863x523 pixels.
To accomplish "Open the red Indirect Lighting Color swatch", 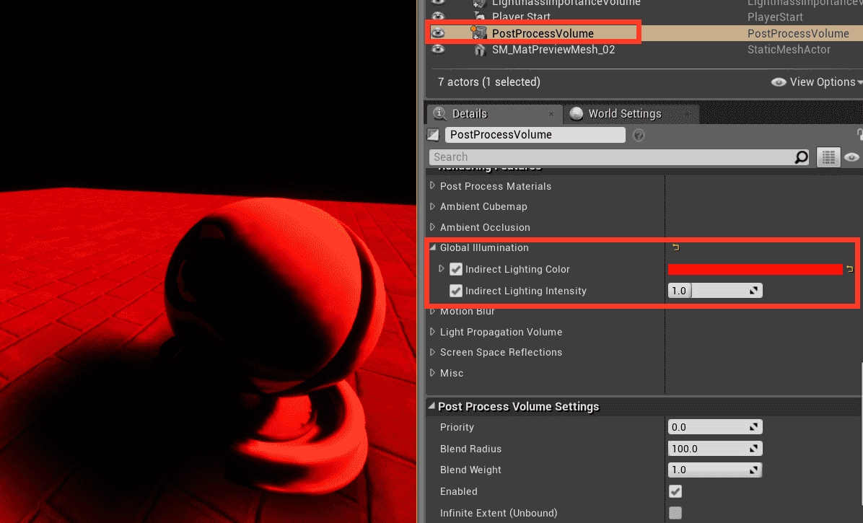I will pyautogui.click(x=755, y=269).
